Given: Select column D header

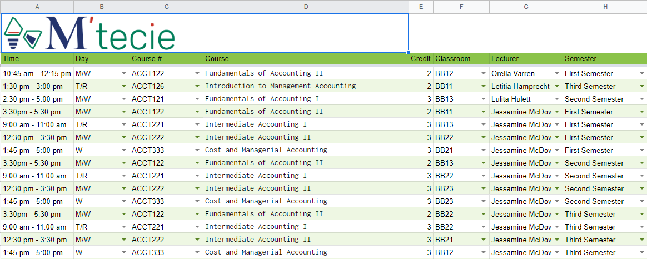Looking at the screenshot, I should 306,7.
